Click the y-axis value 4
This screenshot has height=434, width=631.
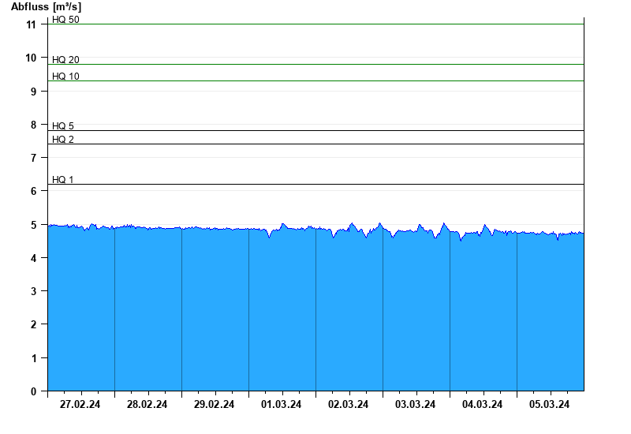click(33, 258)
